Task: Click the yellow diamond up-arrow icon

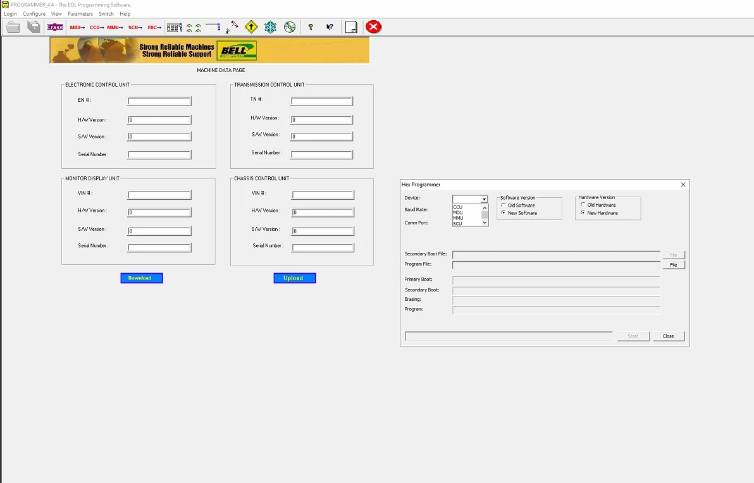Action: pyautogui.click(x=252, y=27)
